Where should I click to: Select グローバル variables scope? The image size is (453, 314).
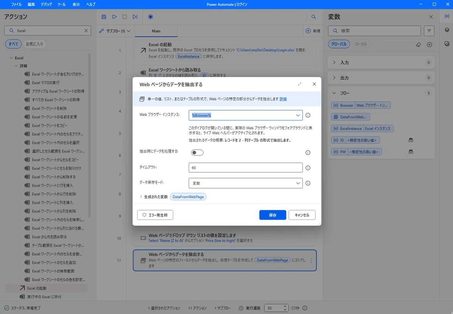[339, 44]
